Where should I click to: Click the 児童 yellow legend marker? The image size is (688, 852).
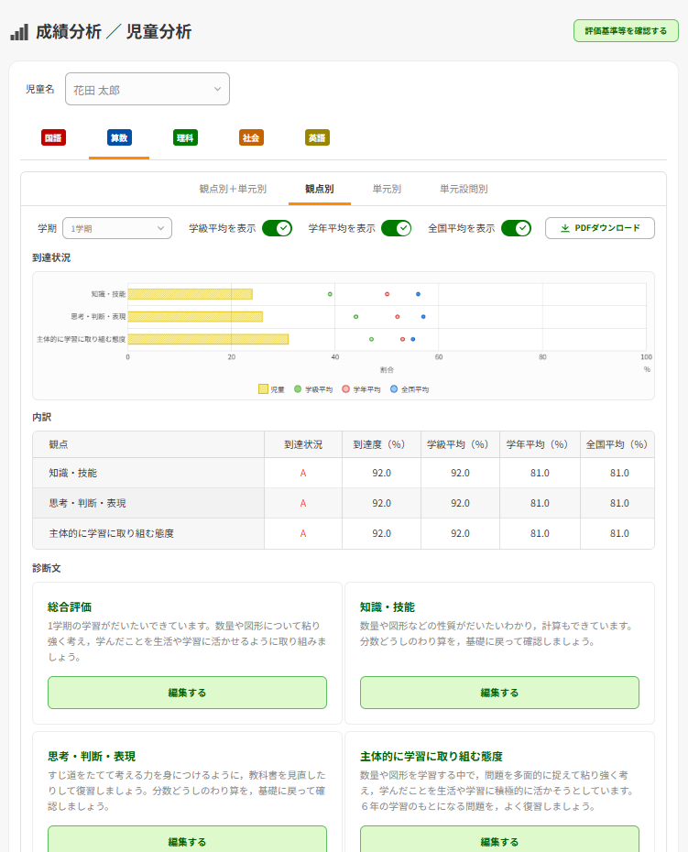(x=263, y=389)
